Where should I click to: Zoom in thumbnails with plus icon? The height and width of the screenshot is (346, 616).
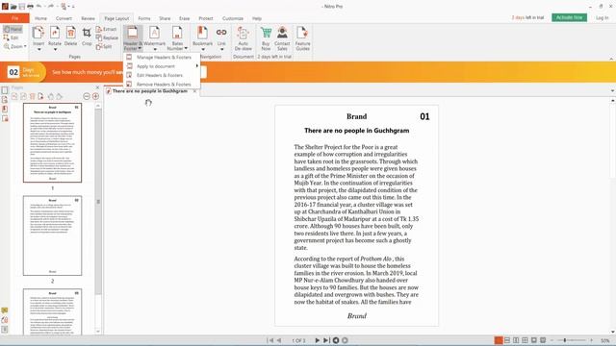[x=95, y=96]
